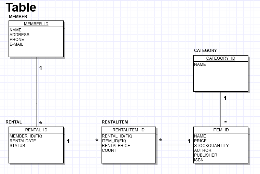This screenshot has width=260, height=174.
Task: Click the STATUS attribute
Action: click(17, 146)
